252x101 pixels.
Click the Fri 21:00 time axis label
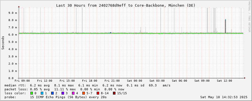pos(112,81)
